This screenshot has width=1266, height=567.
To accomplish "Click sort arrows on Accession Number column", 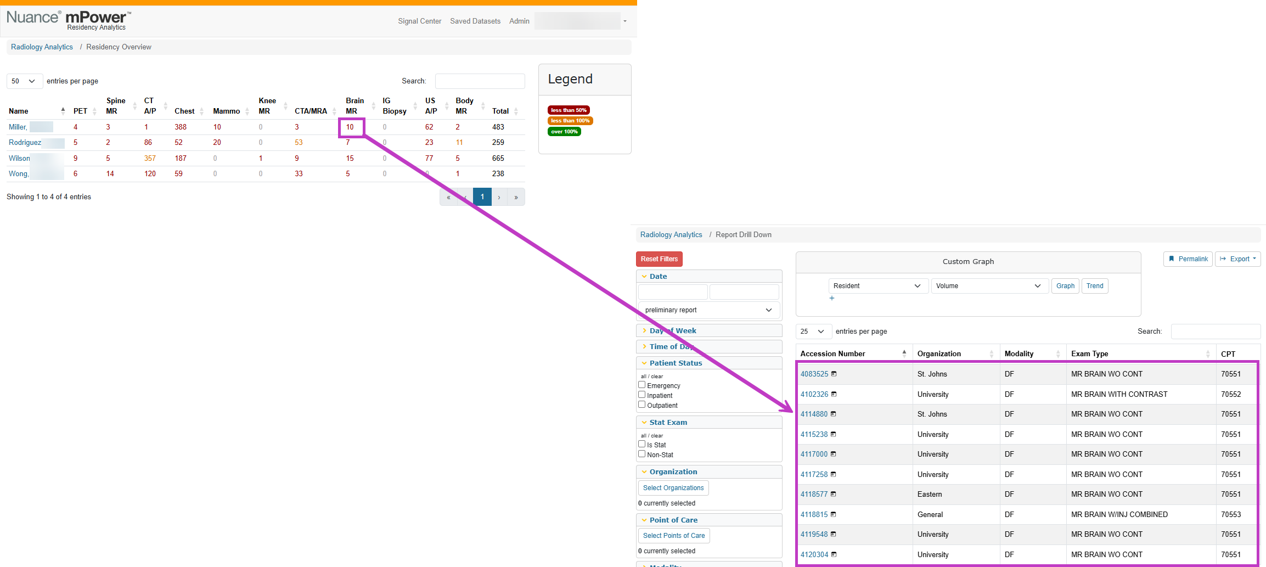I will click(904, 353).
